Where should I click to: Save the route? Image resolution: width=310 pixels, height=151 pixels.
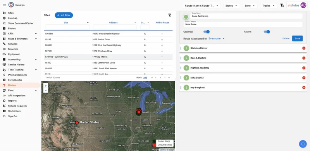(x=297, y=39)
